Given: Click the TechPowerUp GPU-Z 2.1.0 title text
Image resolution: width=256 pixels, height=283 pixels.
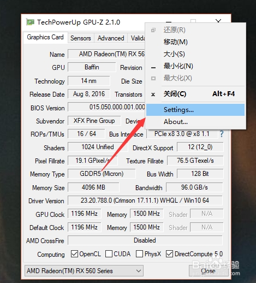Looking at the screenshot, I should (79, 22).
